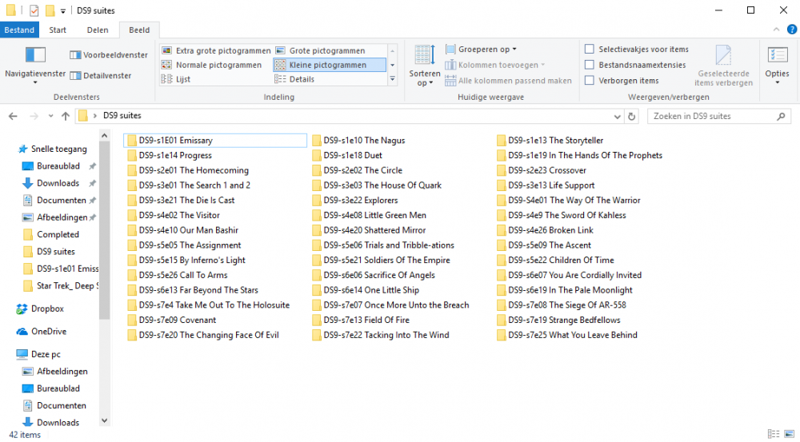Enable Verborgen items checkbox

pos(590,81)
